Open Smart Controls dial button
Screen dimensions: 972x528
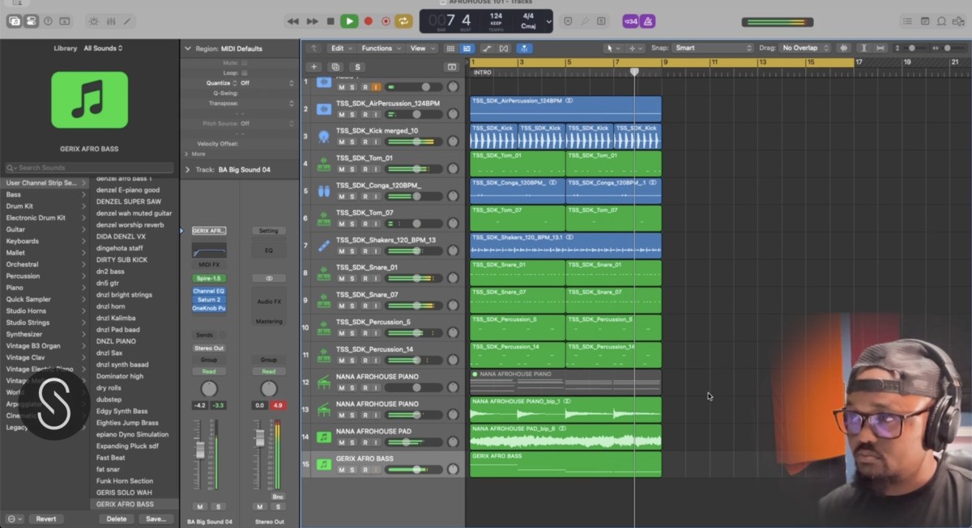(x=94, y=21)
